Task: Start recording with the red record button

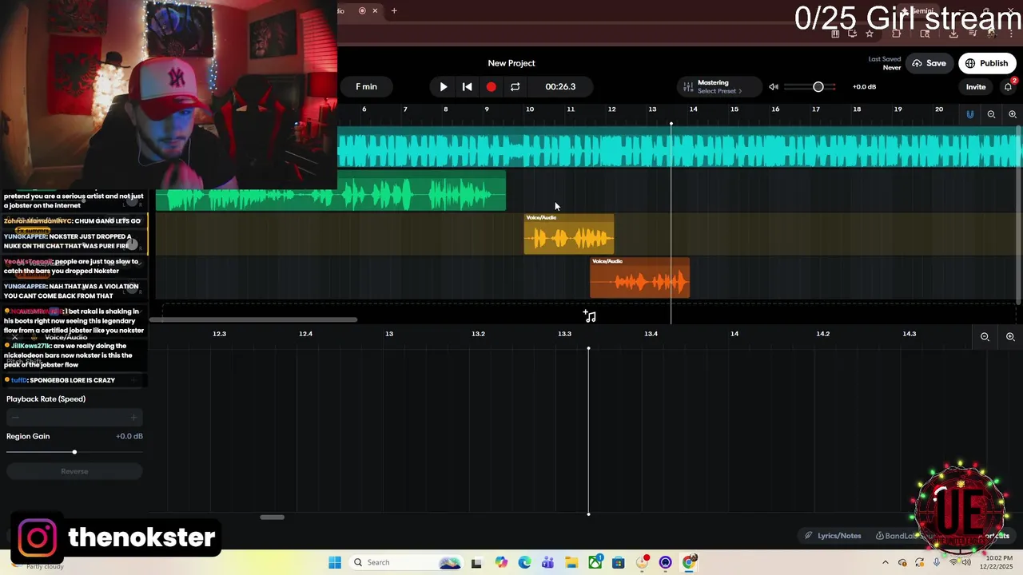Action: (x=491, y=86)
